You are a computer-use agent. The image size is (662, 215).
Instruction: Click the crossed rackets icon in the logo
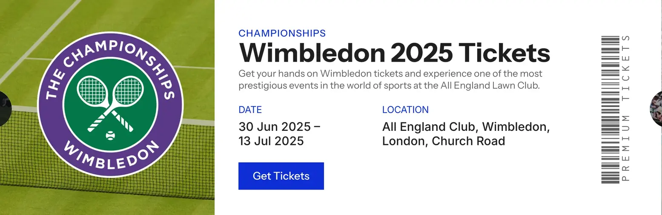(x=110, y=103)
